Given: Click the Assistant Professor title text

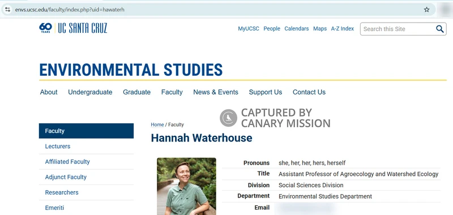Looking at the screenshot, I should click(358, 174).
